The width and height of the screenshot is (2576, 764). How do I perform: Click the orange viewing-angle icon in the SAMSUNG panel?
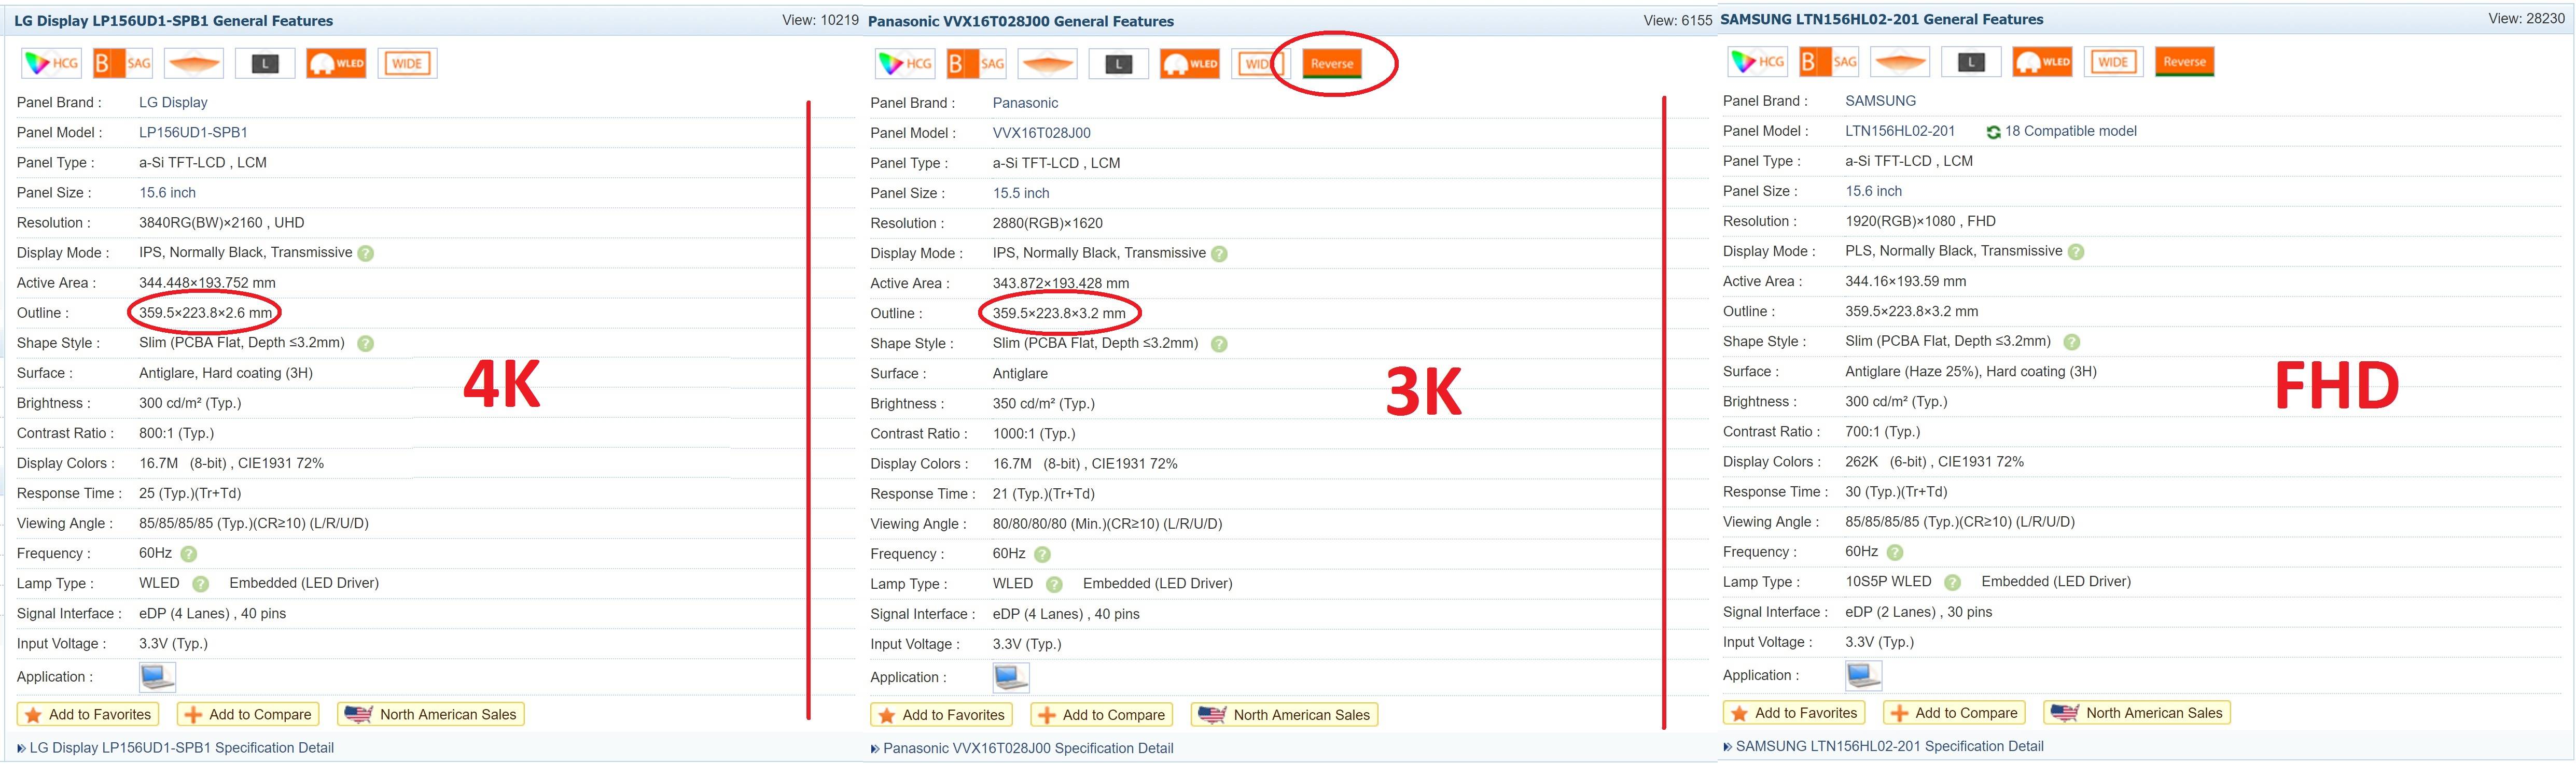[1901, 62]
